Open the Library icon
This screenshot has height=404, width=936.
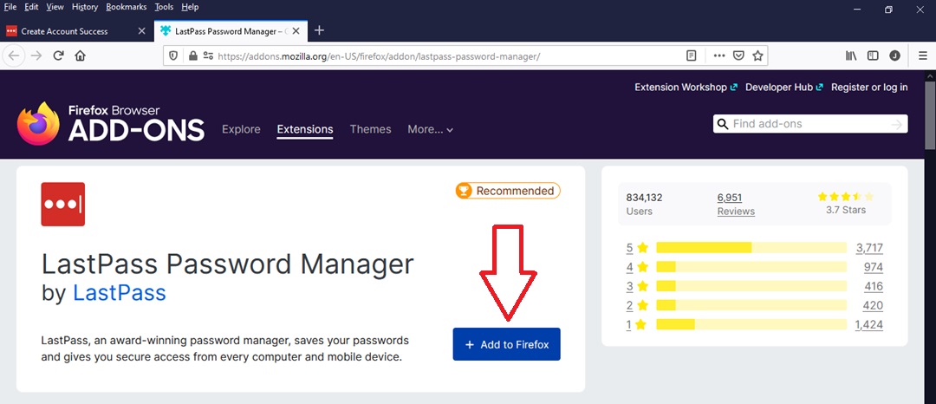click(x=851, y=55)
